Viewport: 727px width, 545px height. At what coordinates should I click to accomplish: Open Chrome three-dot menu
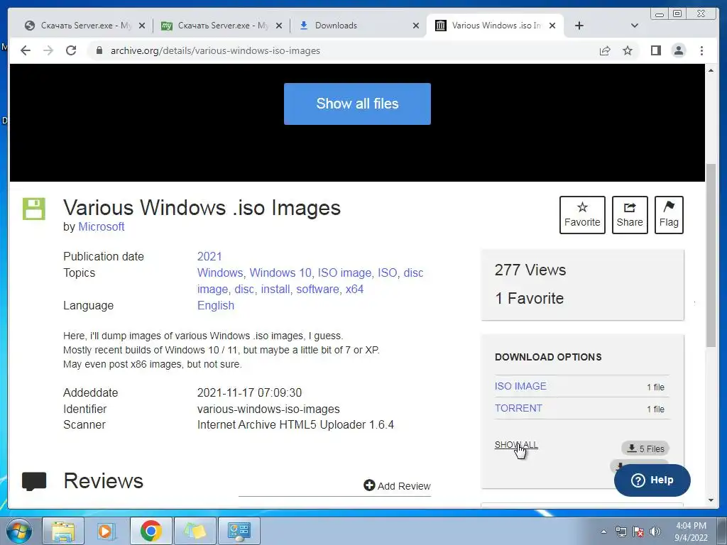(701, 50)
